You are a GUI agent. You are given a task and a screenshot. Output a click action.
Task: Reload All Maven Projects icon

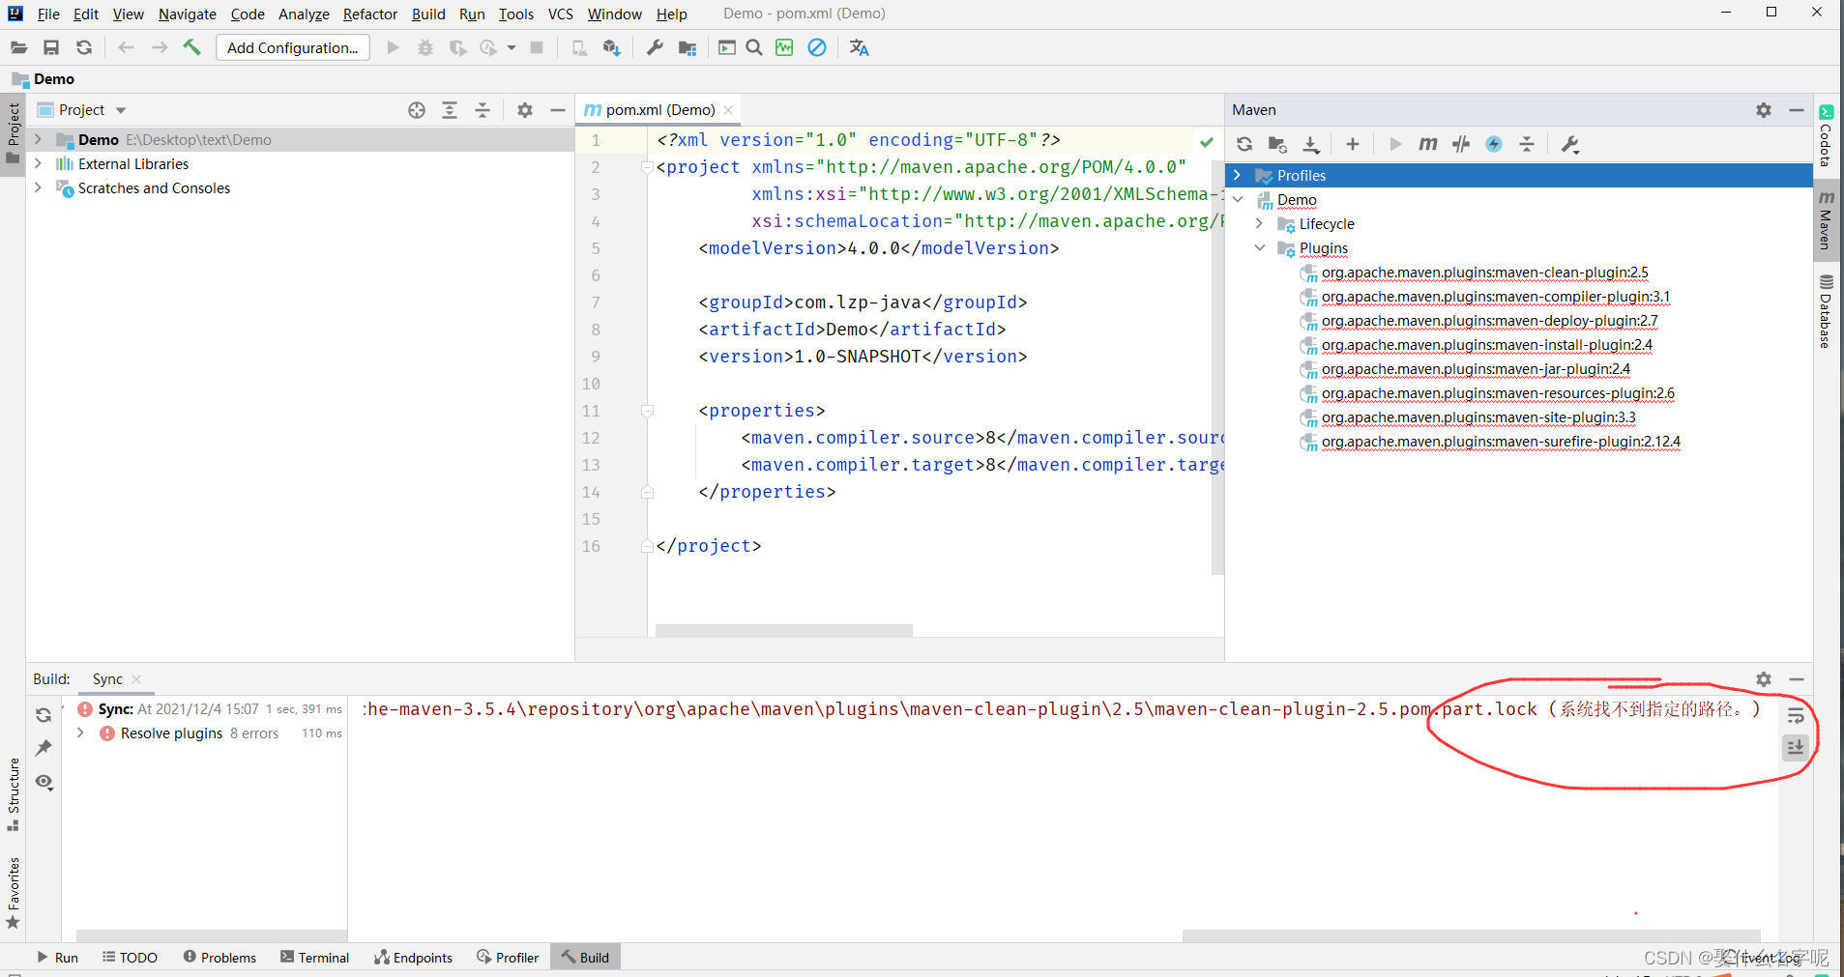click(x=1244, y=144)
